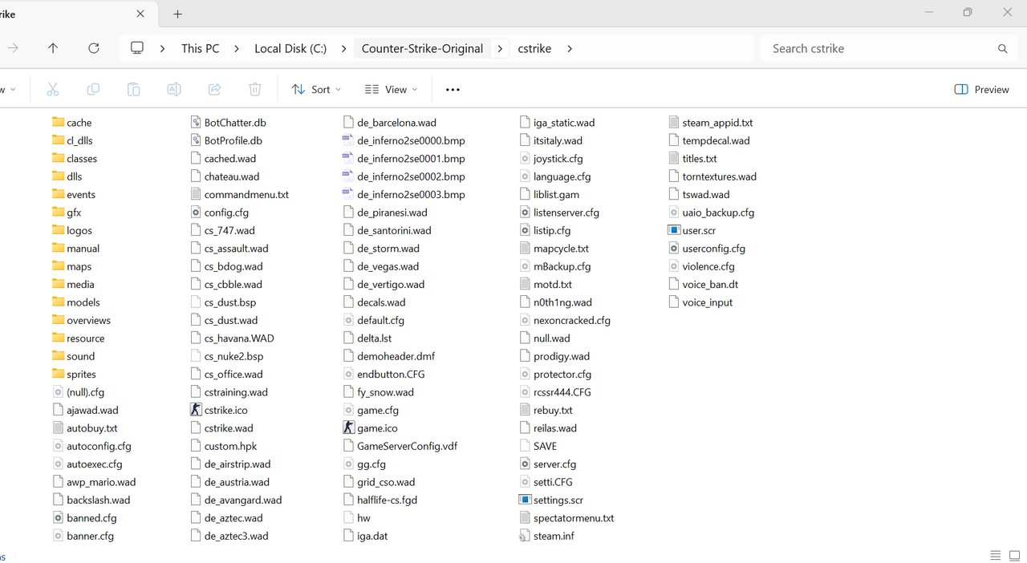Toggle the Preview pane

pos(982,89)
